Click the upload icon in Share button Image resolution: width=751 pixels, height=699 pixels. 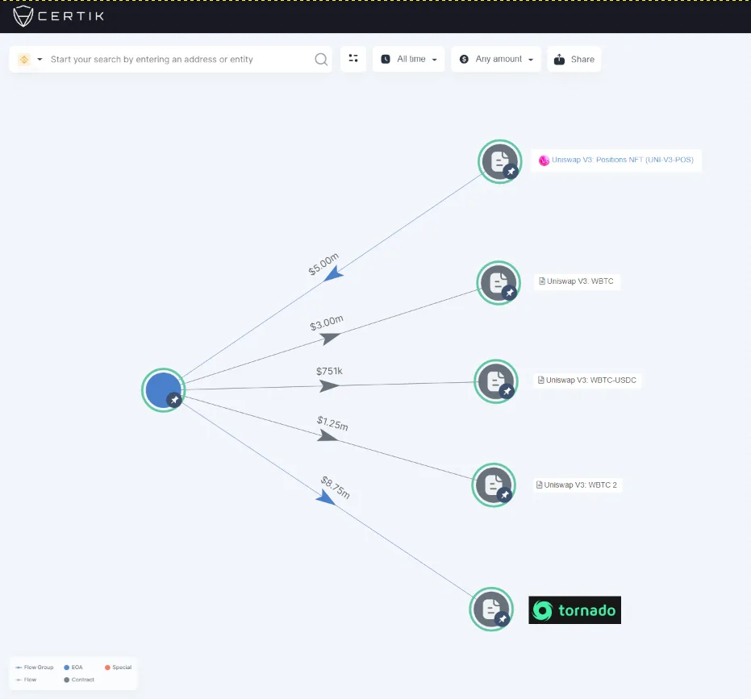[x=559, y=59]
